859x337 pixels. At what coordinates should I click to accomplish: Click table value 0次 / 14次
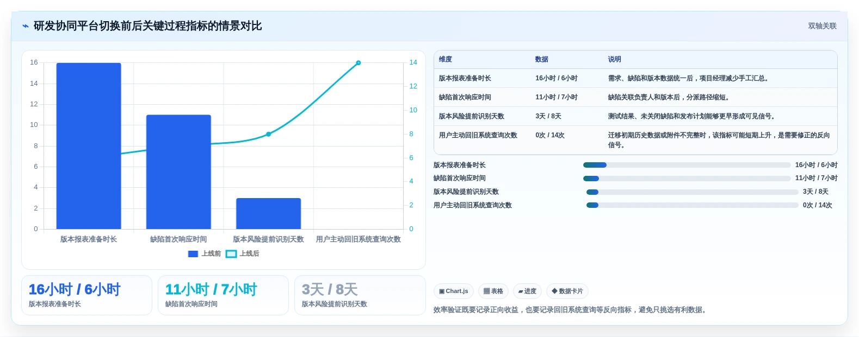550,136
